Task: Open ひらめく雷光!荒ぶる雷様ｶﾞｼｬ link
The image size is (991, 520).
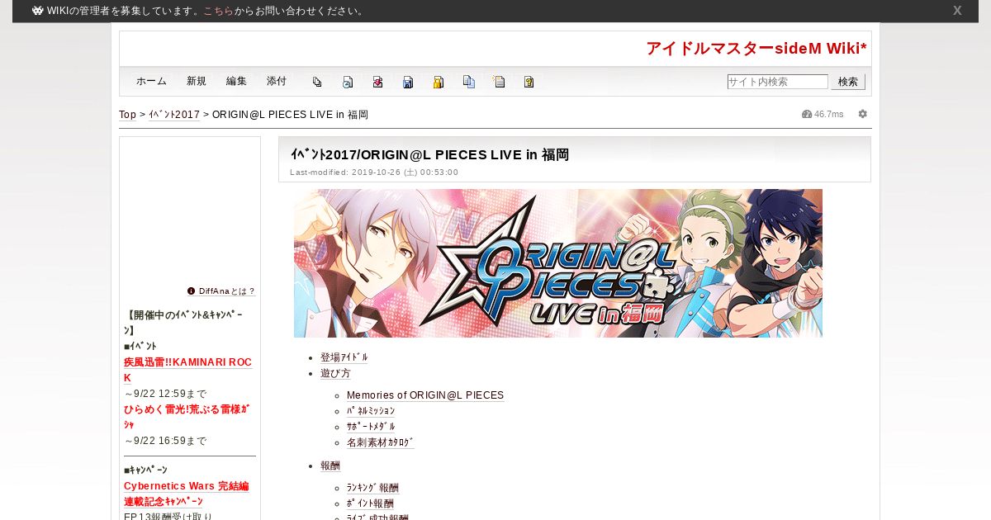Action: pyautogui.click(x=187, y=417)
